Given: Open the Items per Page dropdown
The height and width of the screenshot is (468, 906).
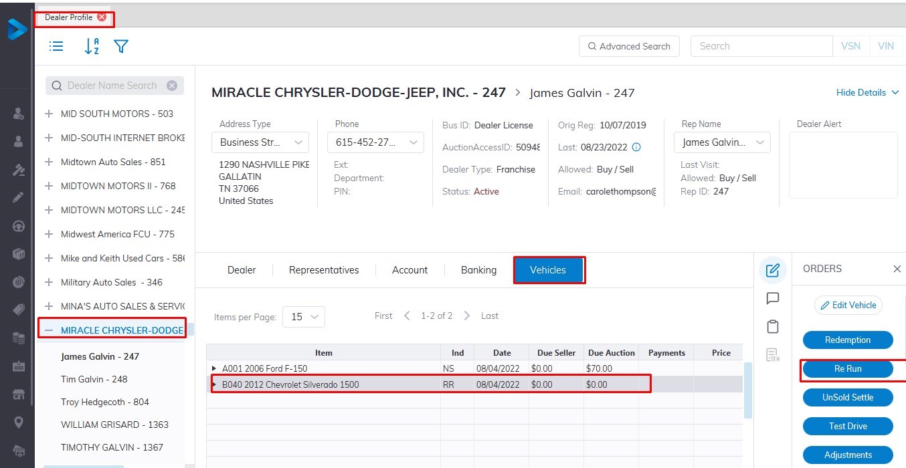Looking at the screenshot, I should (304, 317).
